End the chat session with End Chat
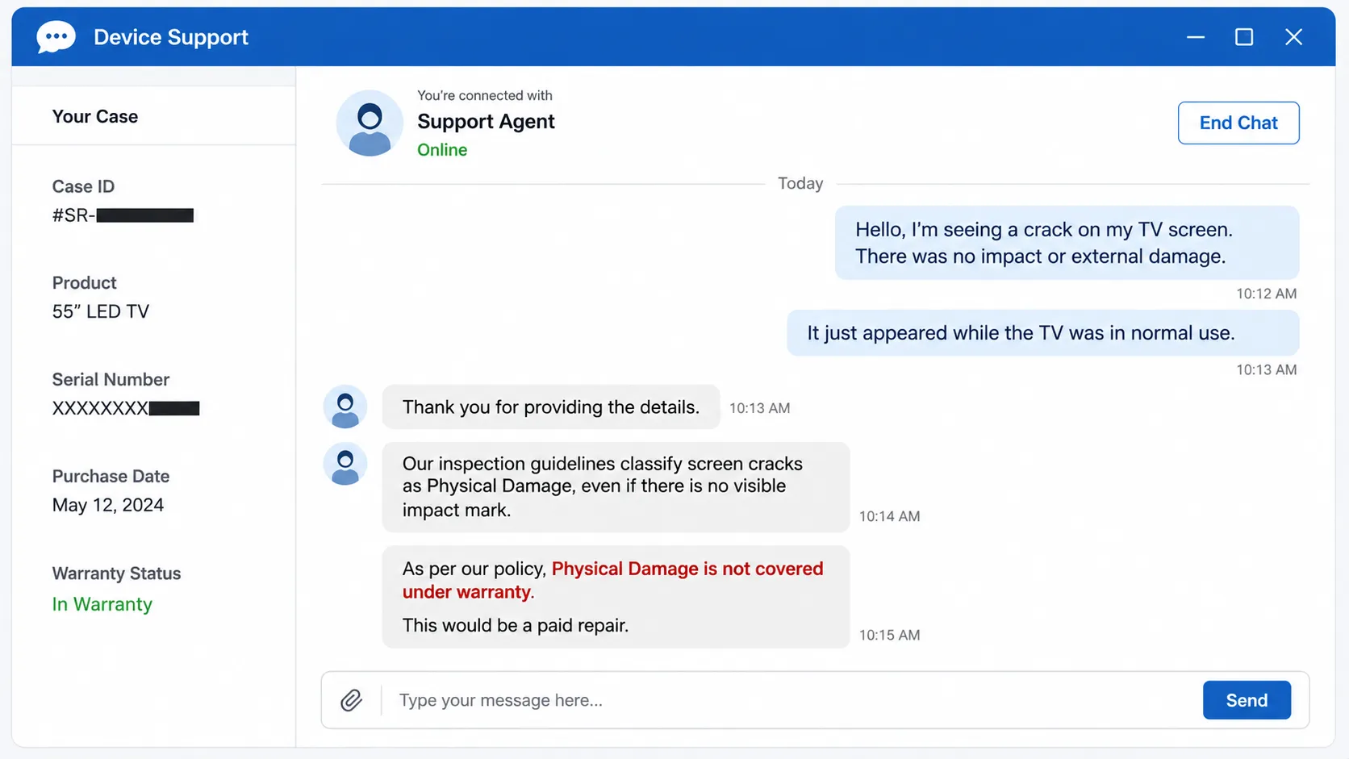1349x759 pixels. [1238, 123]
